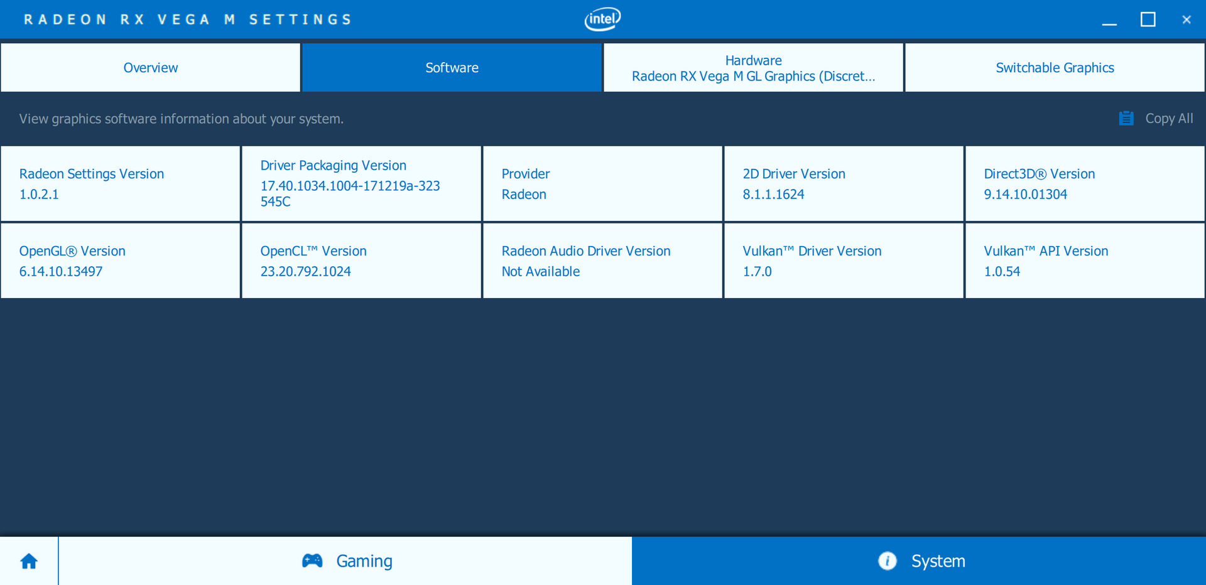Click the OpenGL Version tile
Viewport: 1206px width, 585px height.
[x=121, y=261]
